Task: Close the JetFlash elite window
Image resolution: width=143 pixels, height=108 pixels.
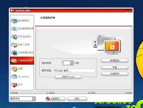Action: [130, 11]
